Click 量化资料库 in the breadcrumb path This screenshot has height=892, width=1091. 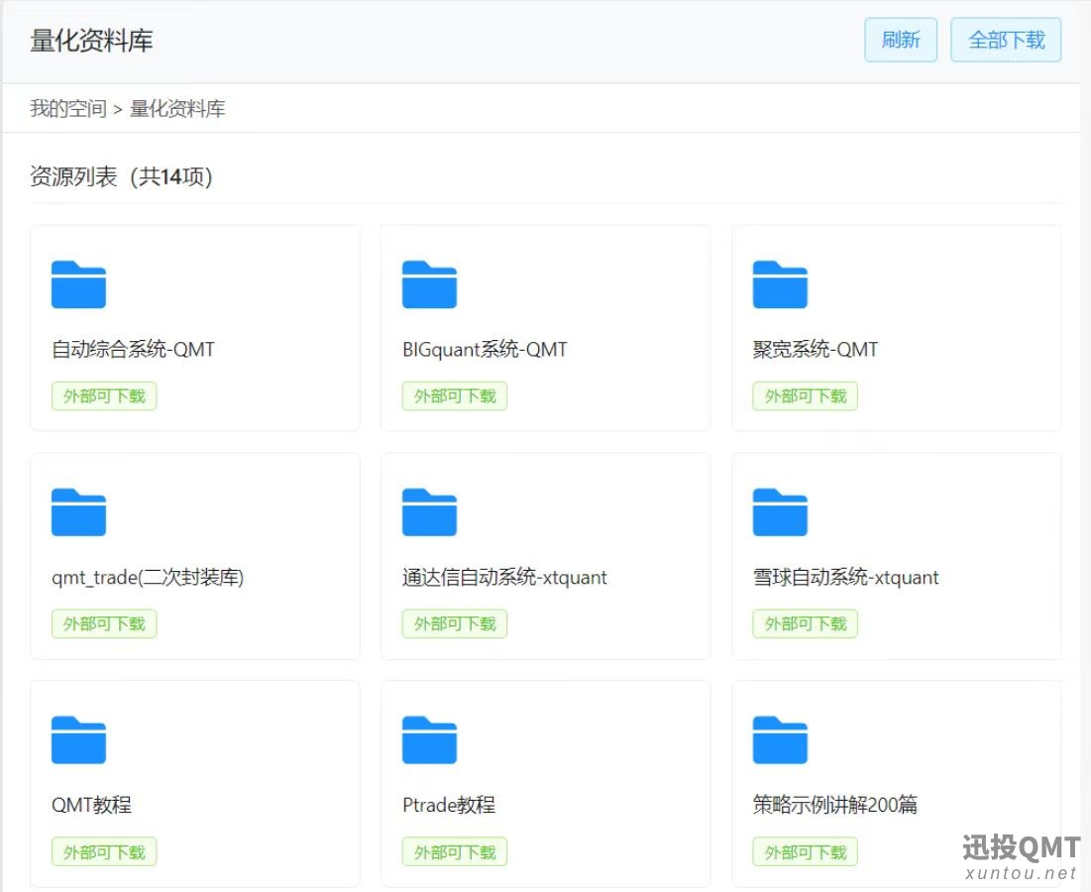point(177,109)
